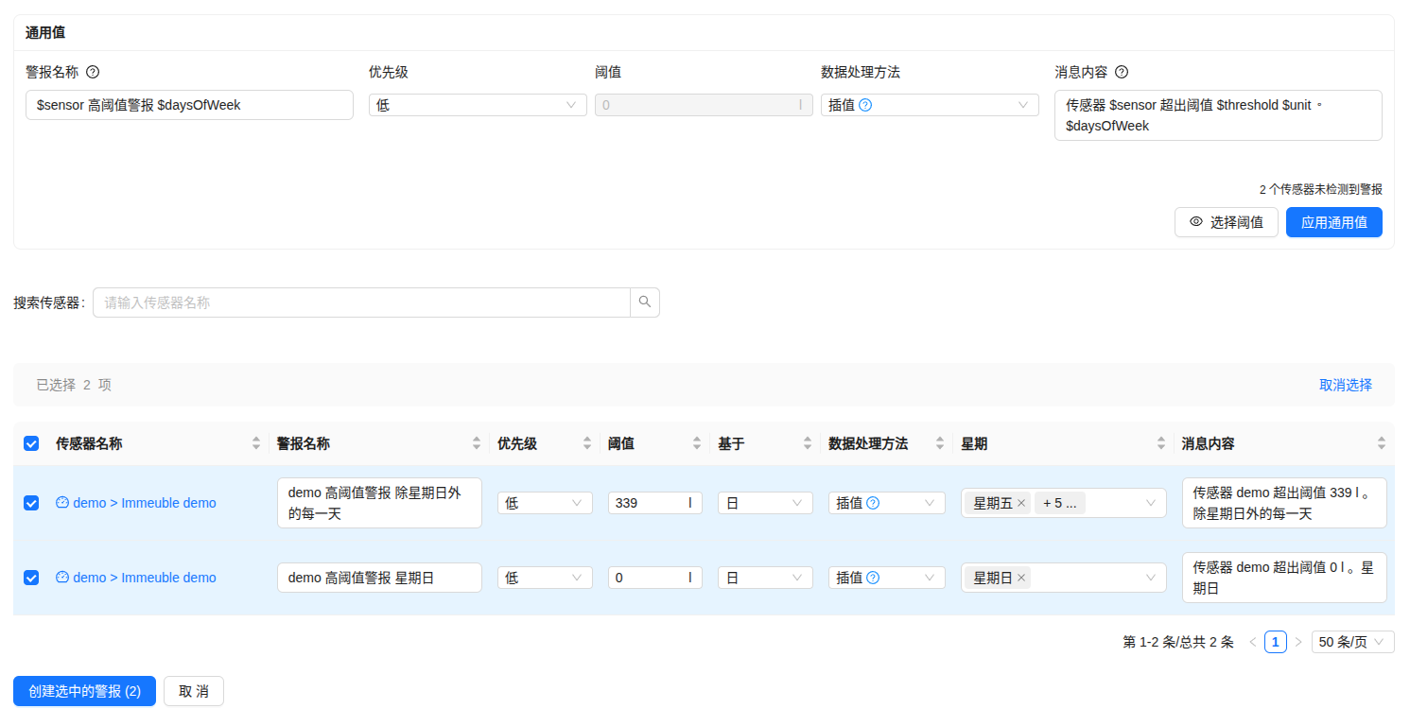Click the 搜索传感器 input field
1410x726 pixels.
click(x=361, y=302)
